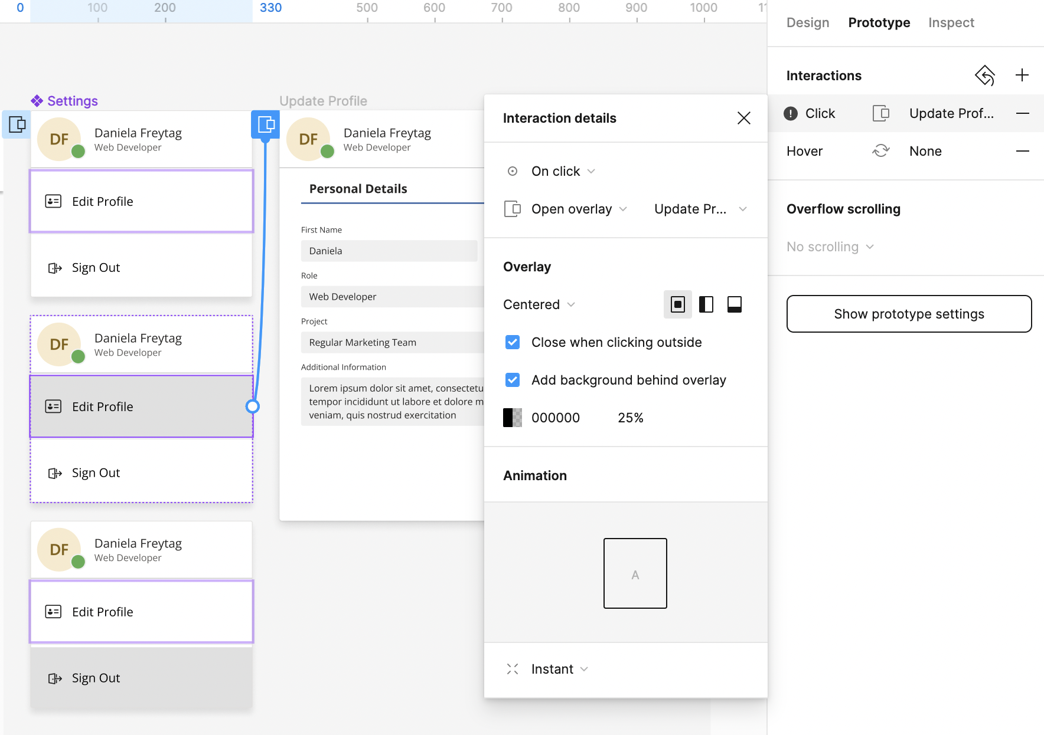This screenshot has width=1044, height=735.
Task: Select the Settings component label
Action: tap(73, 101)
